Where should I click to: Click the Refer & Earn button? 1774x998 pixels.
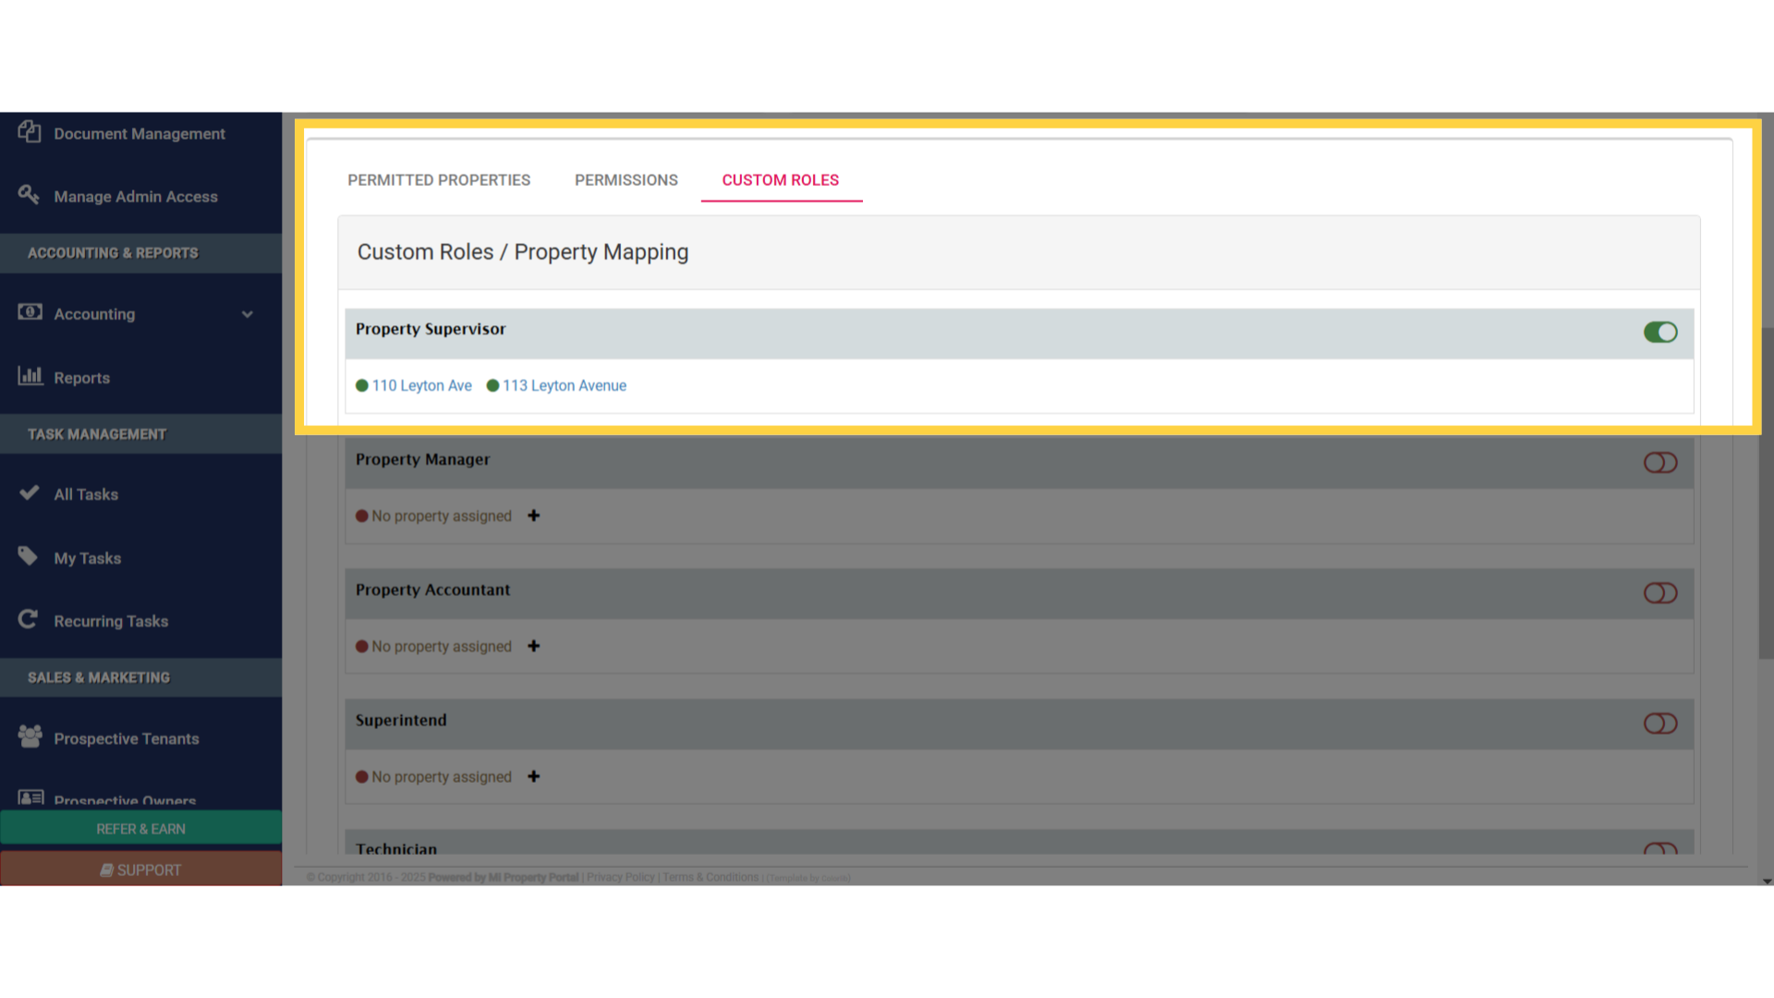pos(140,828)
